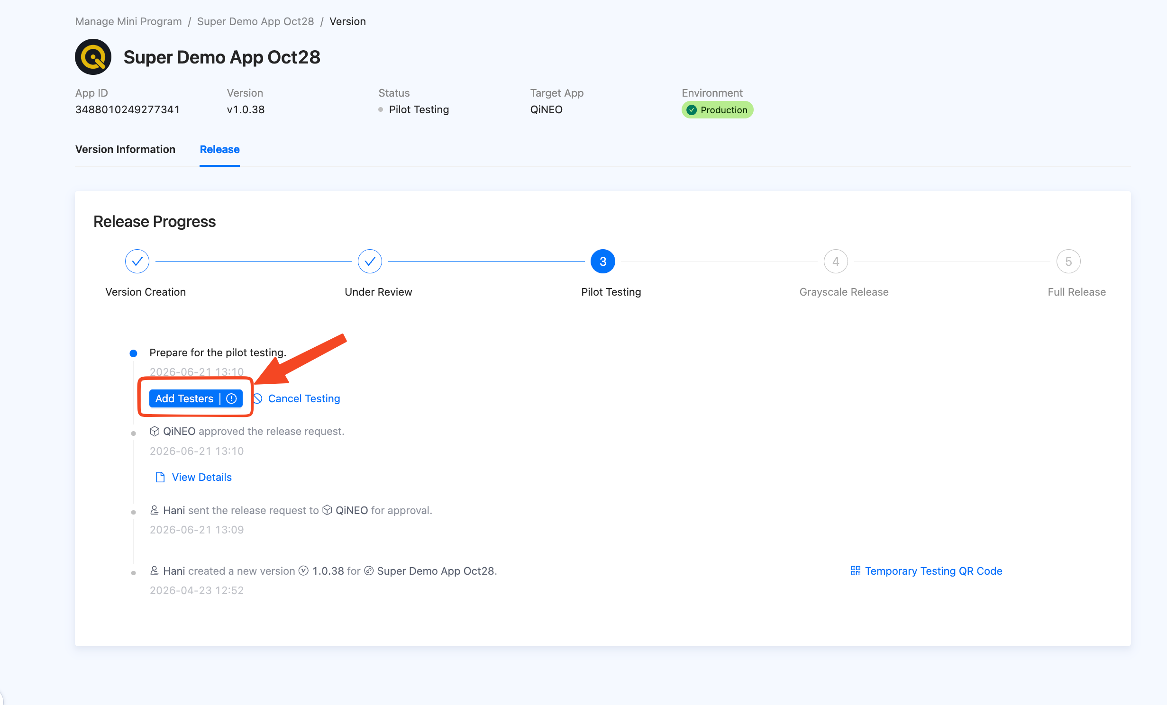The image size is (1167, 705).
Task: Go to Manage Mini Program breadcrumb
Action: 128,21
